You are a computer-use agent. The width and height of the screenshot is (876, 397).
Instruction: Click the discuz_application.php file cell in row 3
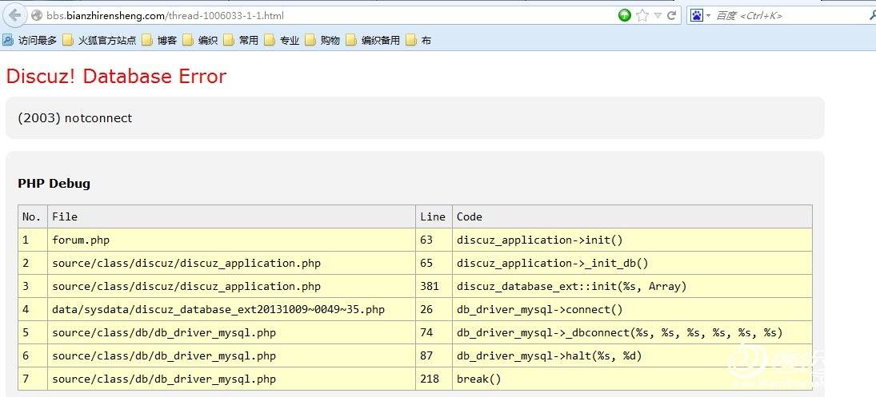232,286
